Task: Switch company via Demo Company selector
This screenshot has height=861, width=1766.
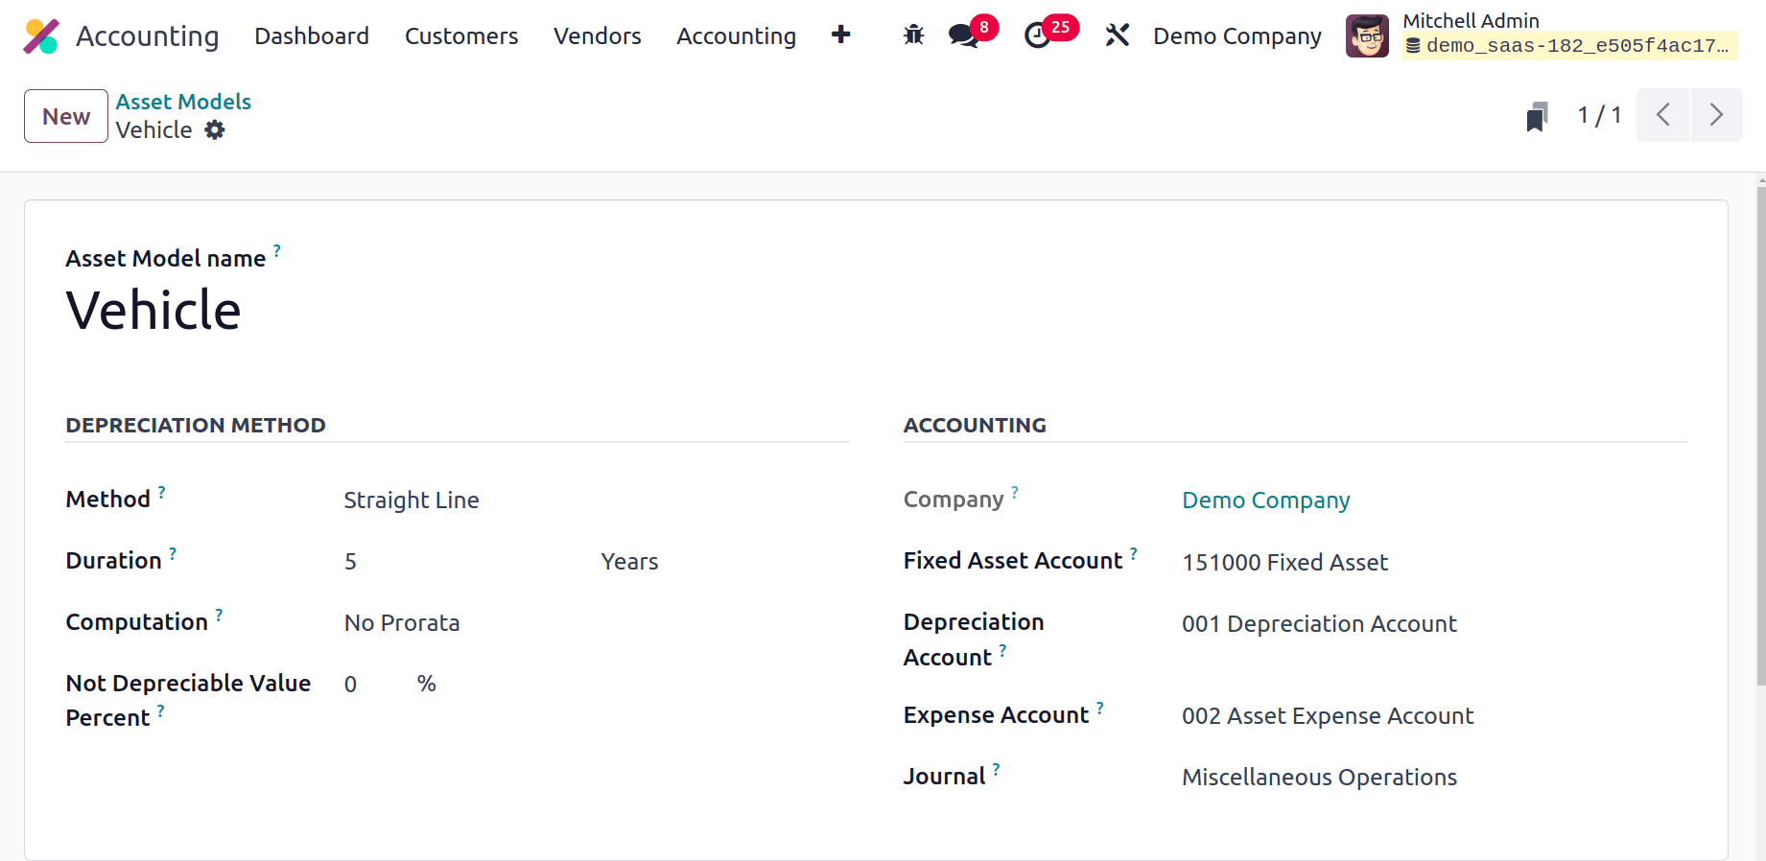Action: point(1237,35)
